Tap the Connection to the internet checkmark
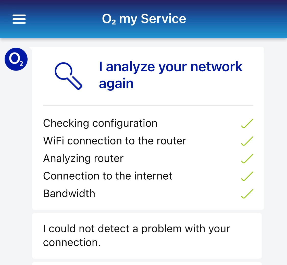Screen dimensions: 287x265 [x=247, y=176]
